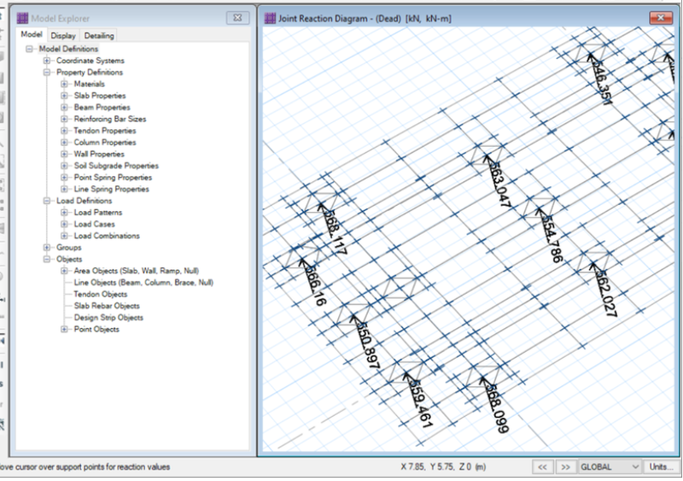The width and height of the screenshot is (683, 481).
Task: Expand the Load Combinations node
Action: coord(64,236)
